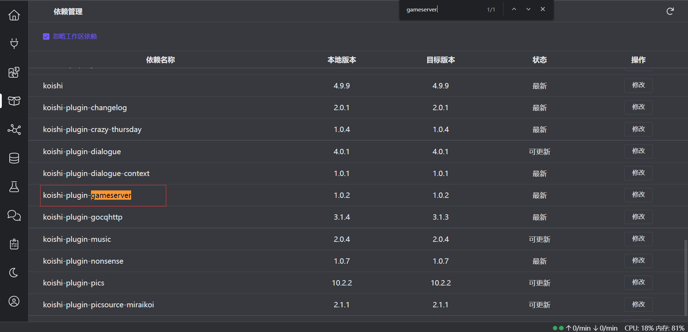The image size is (688, 332).
Task: Refresh the dependency list
Action: pyautogui.click(x=670, y=11)
